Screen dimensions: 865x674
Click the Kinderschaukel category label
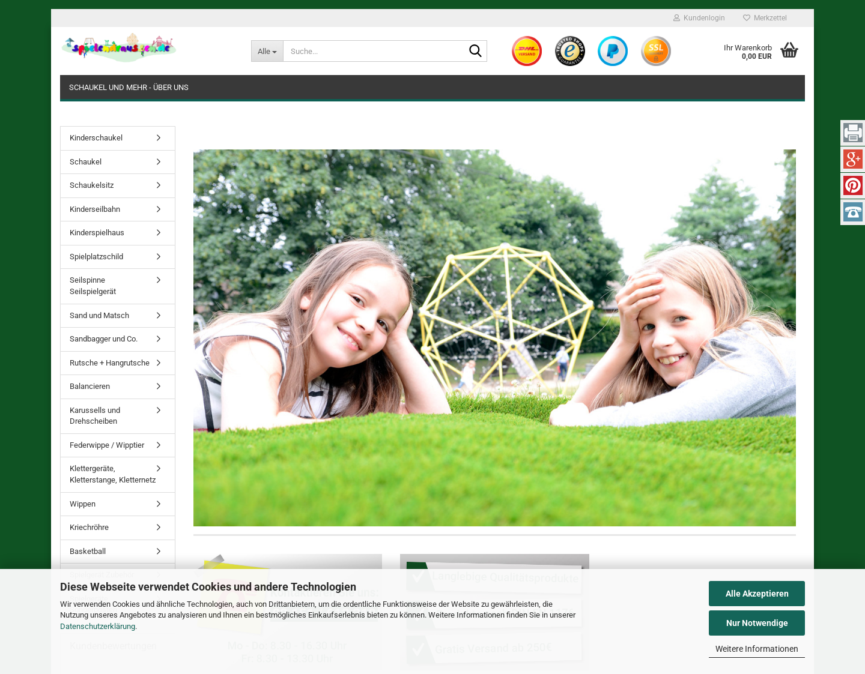[x=96, y=138]
